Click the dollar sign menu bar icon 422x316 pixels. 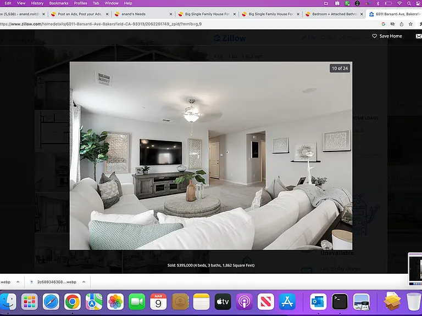click(357, 3)
